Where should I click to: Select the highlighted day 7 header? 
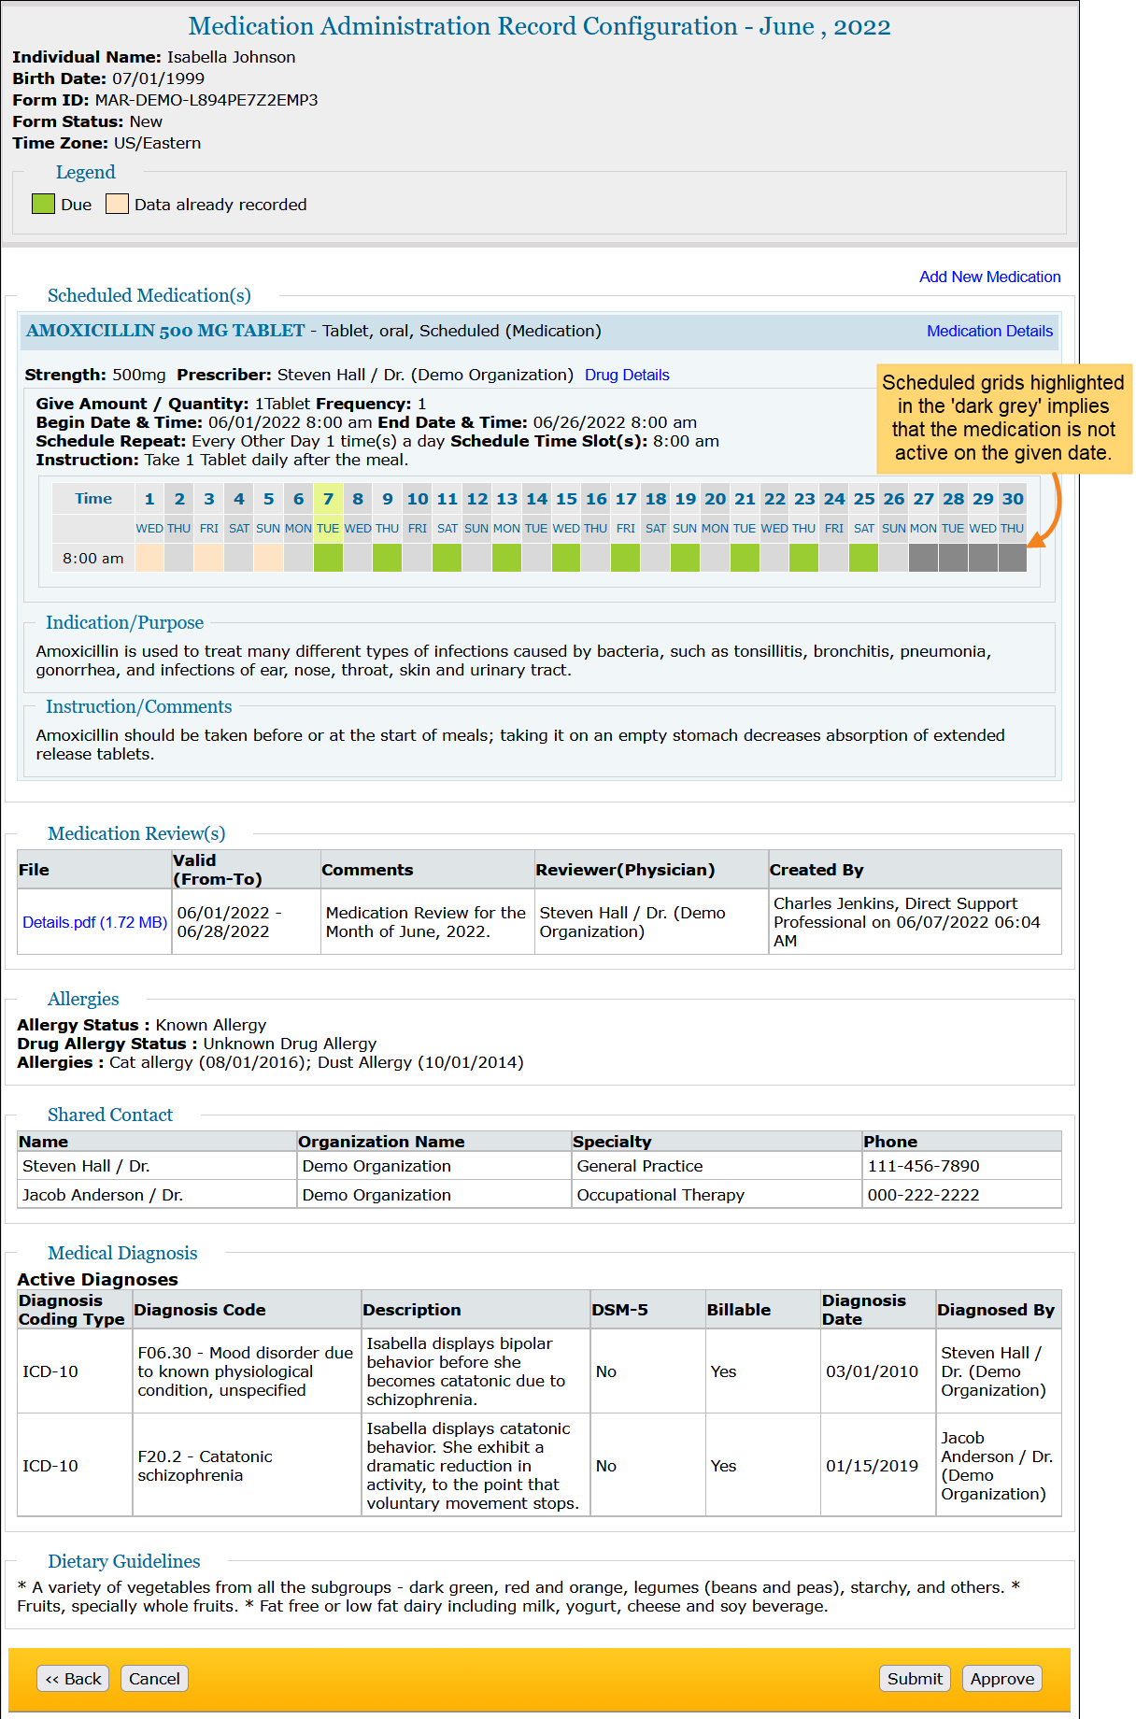coord(328,499)
